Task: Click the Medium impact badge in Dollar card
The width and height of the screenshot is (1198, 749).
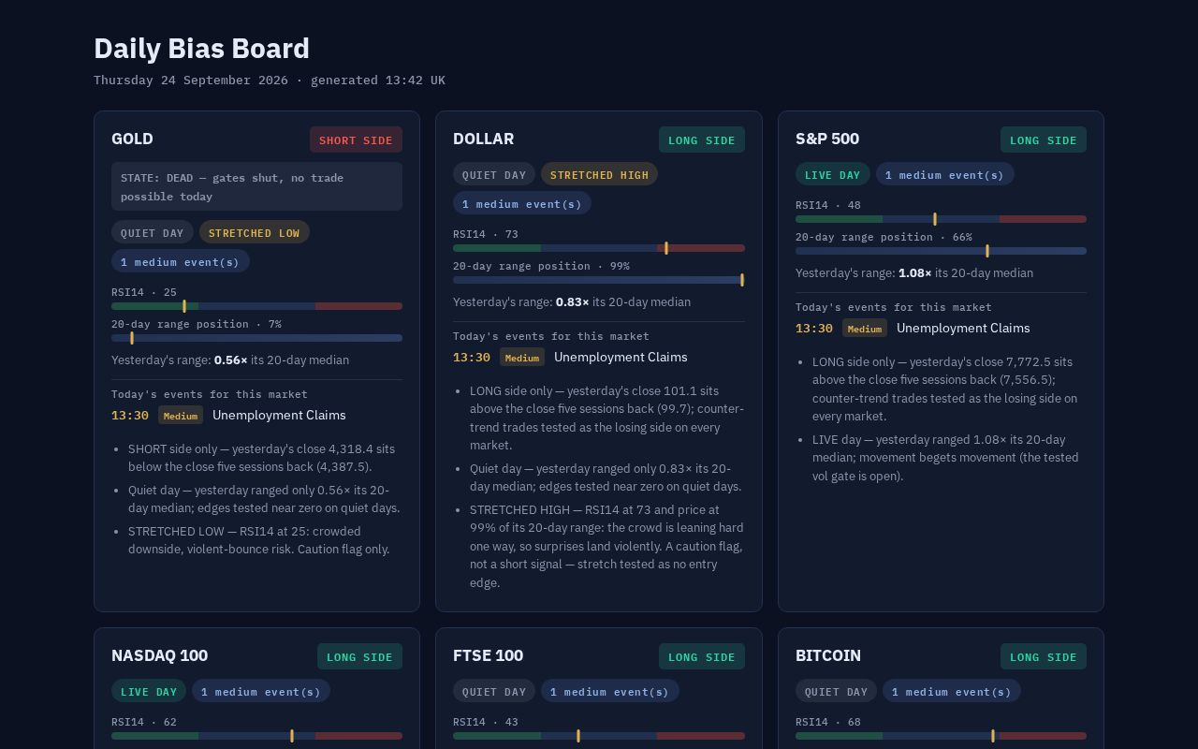Action: (x=522, y=358)
